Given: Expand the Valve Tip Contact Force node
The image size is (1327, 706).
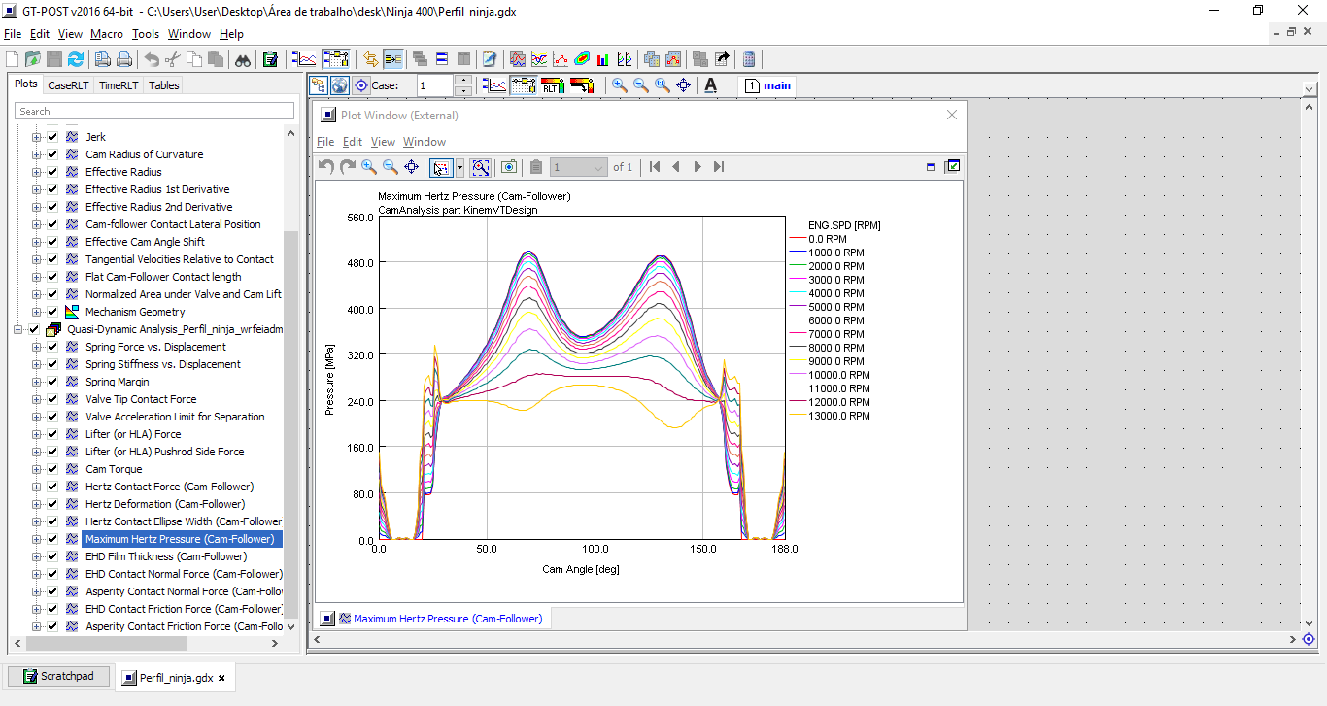Looking at the screenshot, I should coord(37,399).
